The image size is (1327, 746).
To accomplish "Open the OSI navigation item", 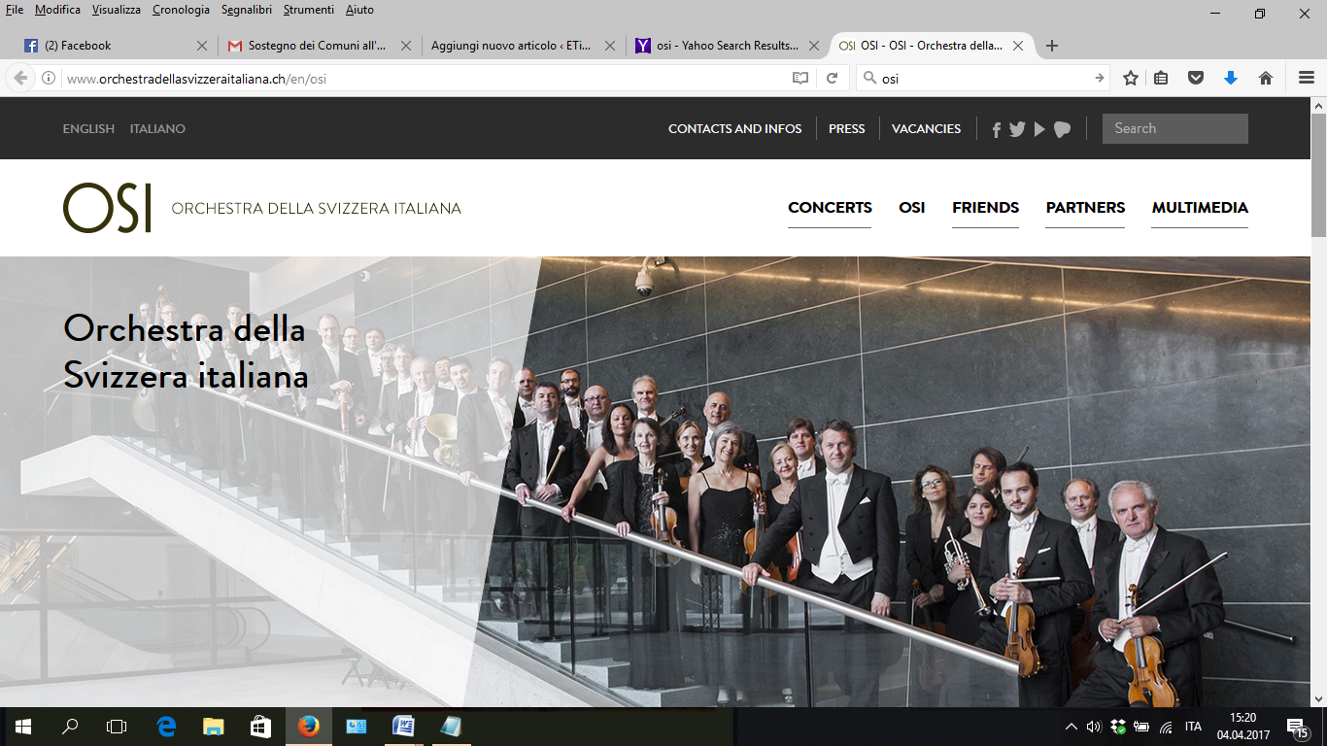I will point(912,208).
